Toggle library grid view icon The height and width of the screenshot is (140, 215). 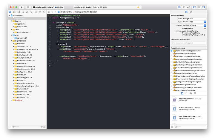click(172, 127)
